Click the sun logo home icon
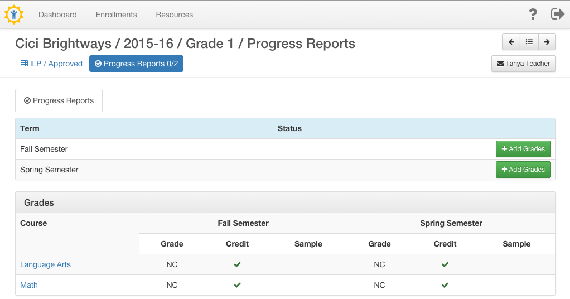The width and height of the screenshot is (570, 299). pos(14,15)
